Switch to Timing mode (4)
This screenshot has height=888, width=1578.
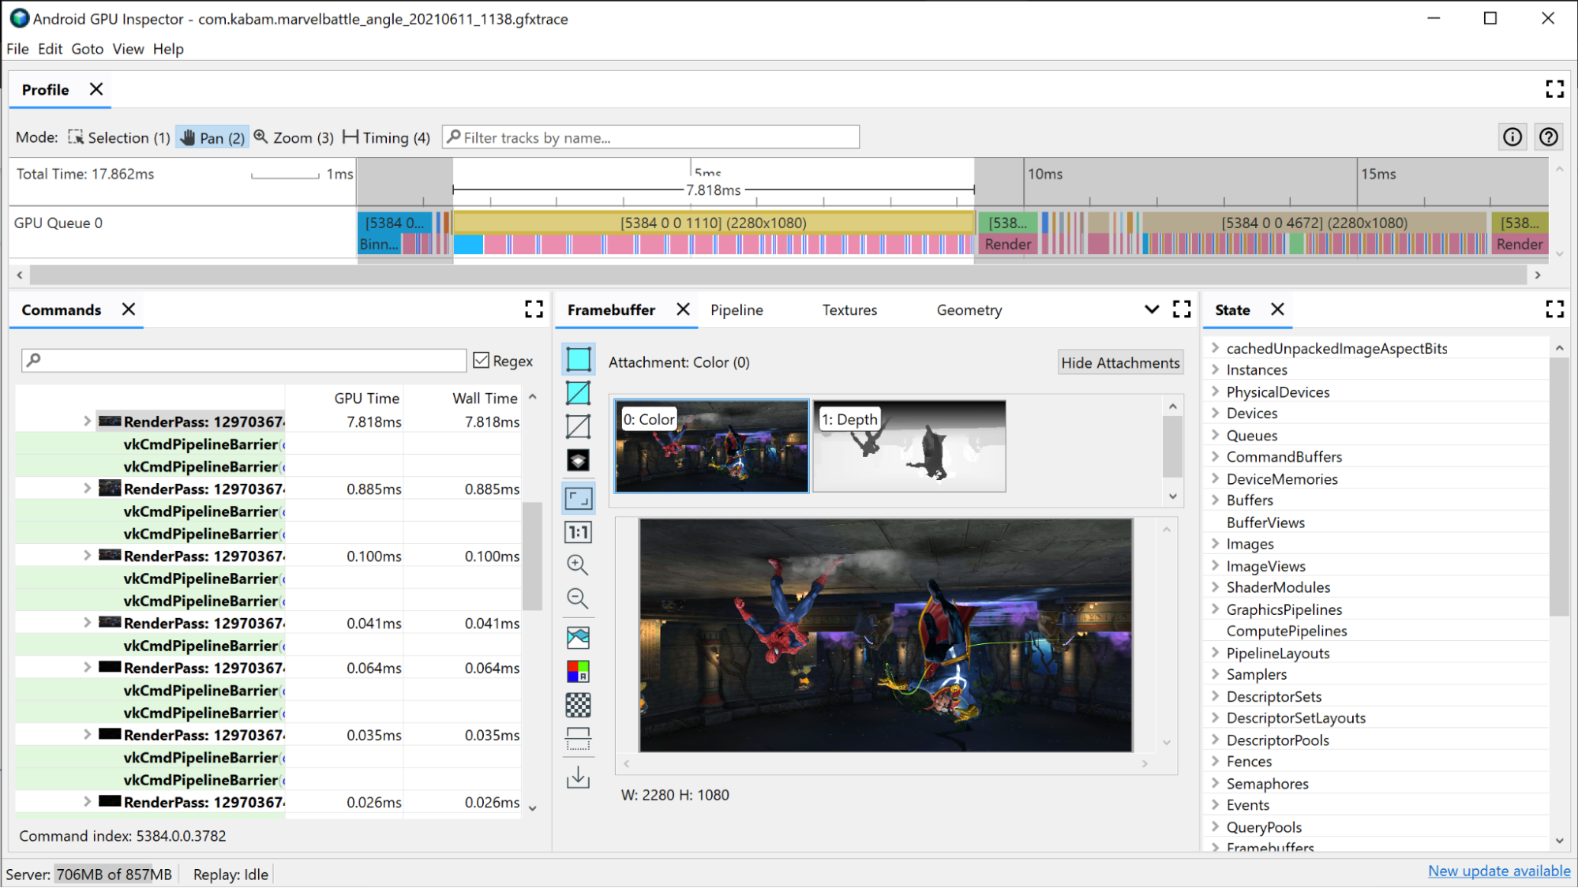click(x=384, y=137)
